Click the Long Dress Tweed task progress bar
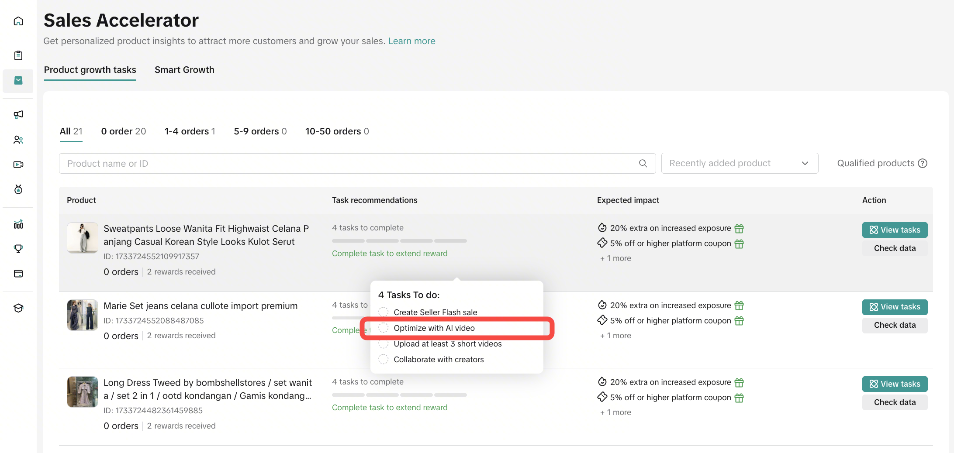 [399, 395]
